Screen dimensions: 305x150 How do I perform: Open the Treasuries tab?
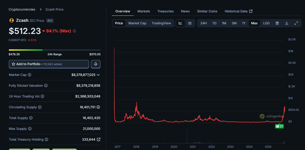[165, 11]
